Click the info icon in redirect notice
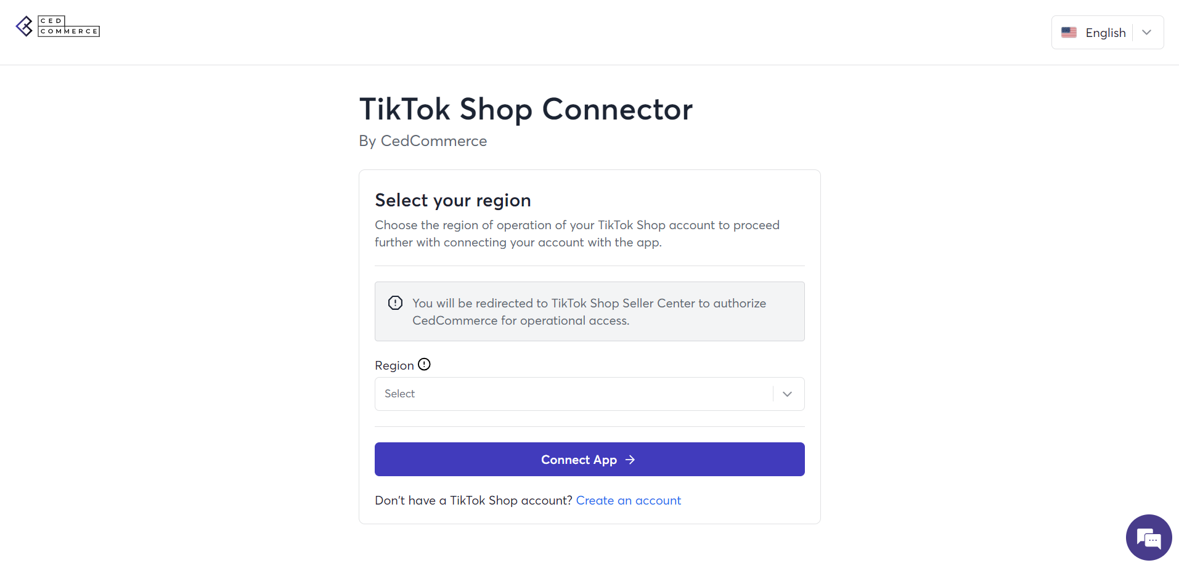 click(395, 302)
